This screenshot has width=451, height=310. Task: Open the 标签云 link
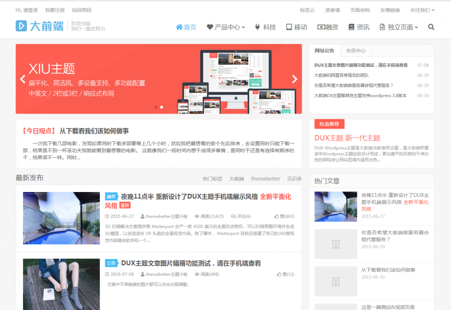[307, 10]
